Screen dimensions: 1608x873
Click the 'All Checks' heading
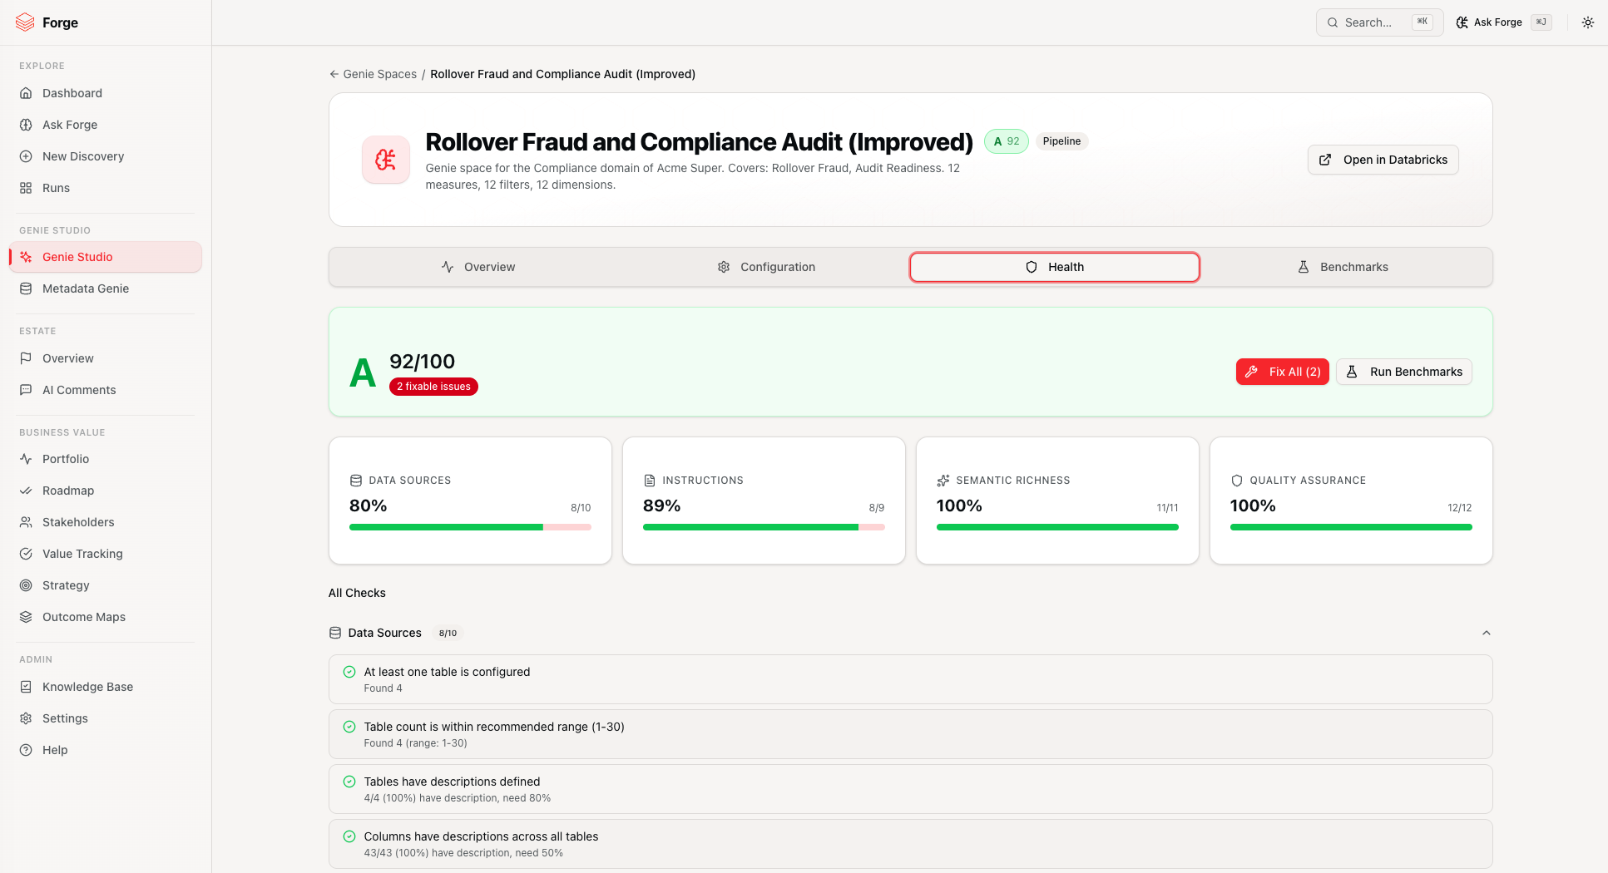357,593
